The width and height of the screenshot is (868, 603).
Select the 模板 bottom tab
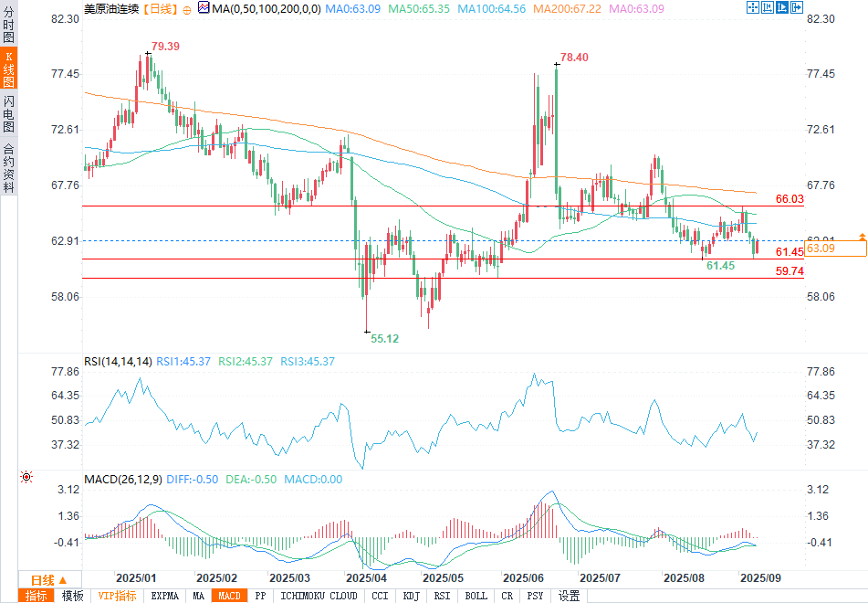pyautogui.click(x=72, y=596)
